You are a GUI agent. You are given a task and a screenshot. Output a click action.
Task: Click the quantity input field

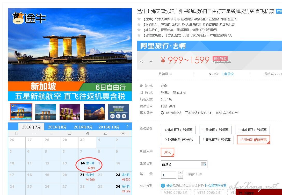[x=169, y=175]
